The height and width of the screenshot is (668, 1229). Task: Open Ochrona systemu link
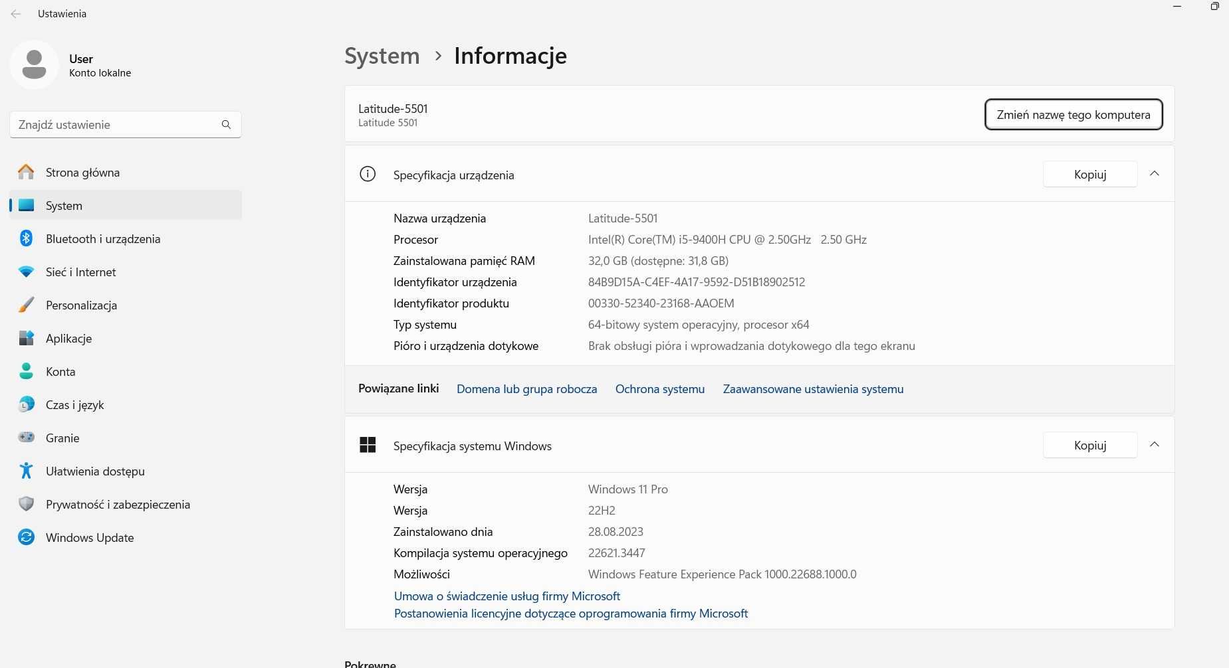point(660,388)
